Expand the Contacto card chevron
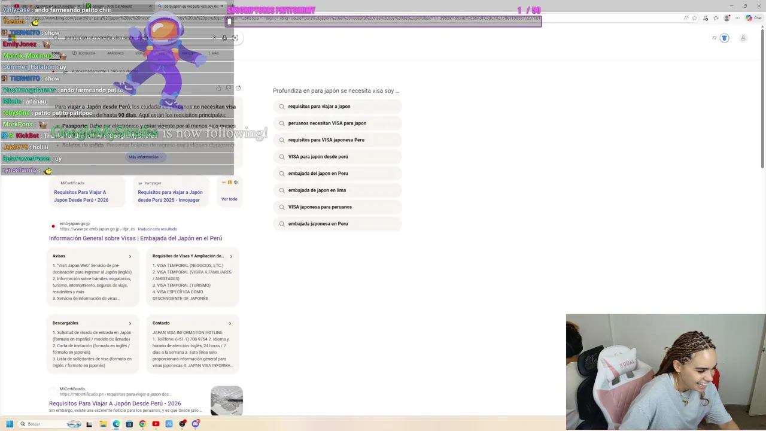The height and width of the screenshot is (431, 766). pyautogui.click(x=230, y=323)
